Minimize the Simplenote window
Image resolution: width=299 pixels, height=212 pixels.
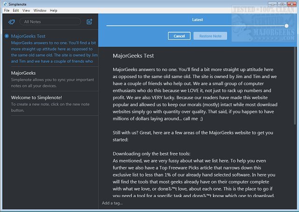[272, 4]
